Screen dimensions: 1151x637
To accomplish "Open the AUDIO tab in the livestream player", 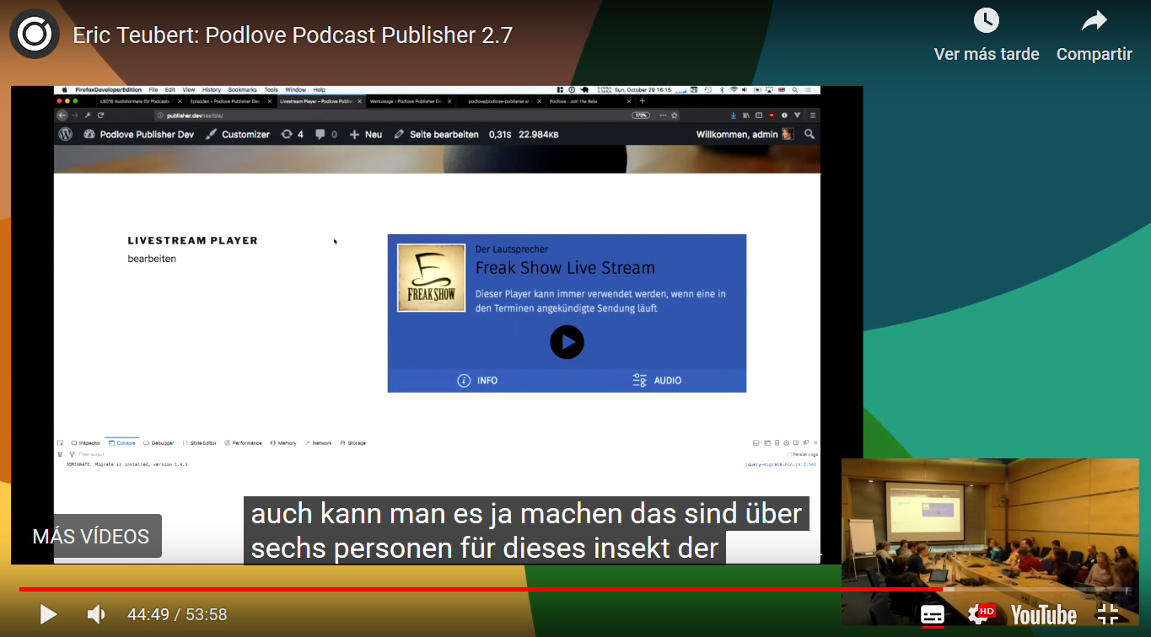I will 657,381.
